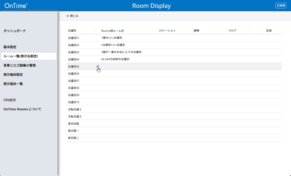Image resolution: width=291 pixels, height=176 pixels.
Task: Click the pencil edit icon for 会議室05
Action: [98, 66]
